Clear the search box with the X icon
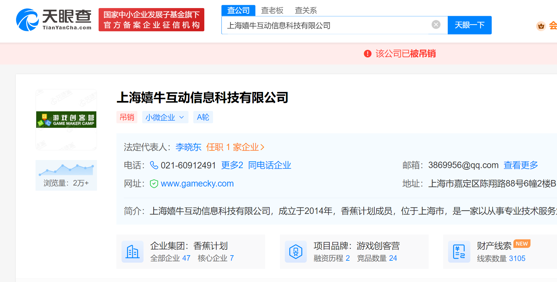 436,25
